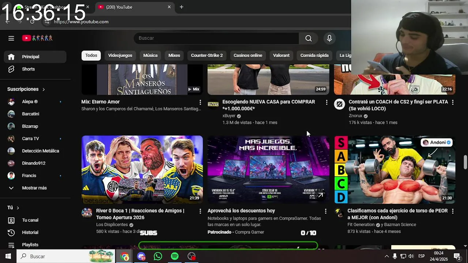The height and width of the screenshot is (263, 468).
Task: Open Dinando912 channel
Action: [x=35, y=163]
